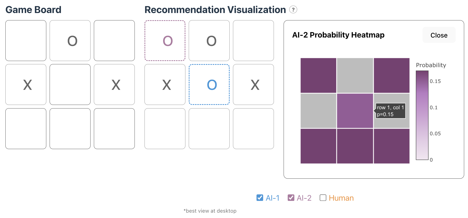Uncheck the AI-2 checkbox
This screenshot has height=218, width=468.
pyautogui.click(x=291, y=198)
